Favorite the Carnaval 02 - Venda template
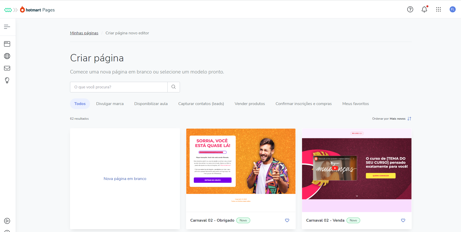Viewport: 461px width, 232px height. click(x=403, y=220)
